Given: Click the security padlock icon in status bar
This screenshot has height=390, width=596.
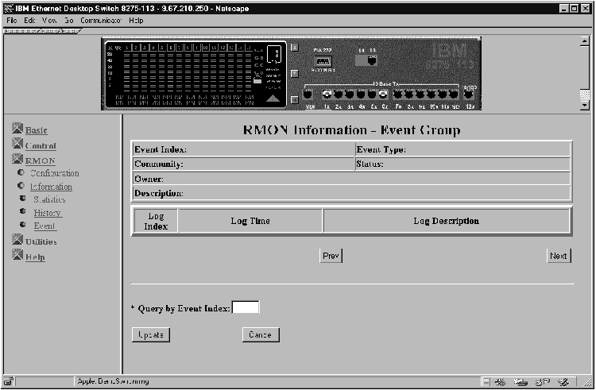Looking at the screenshot, I should pos(9,381).
